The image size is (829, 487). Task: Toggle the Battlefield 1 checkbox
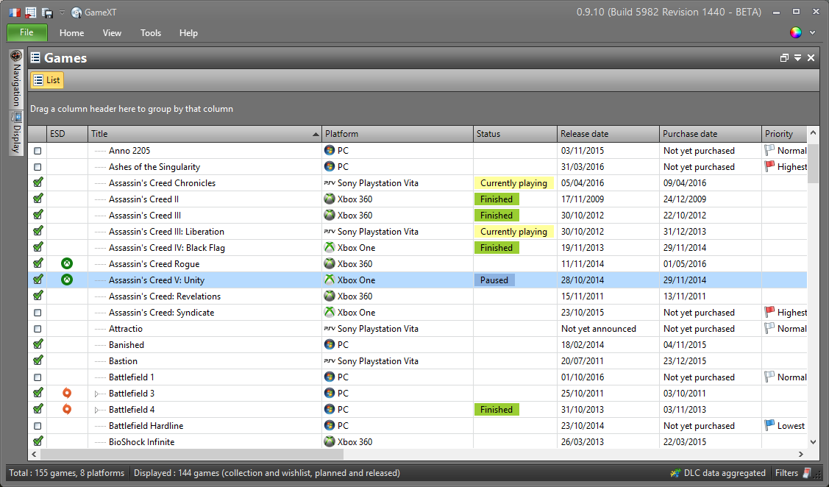(38, 377)
